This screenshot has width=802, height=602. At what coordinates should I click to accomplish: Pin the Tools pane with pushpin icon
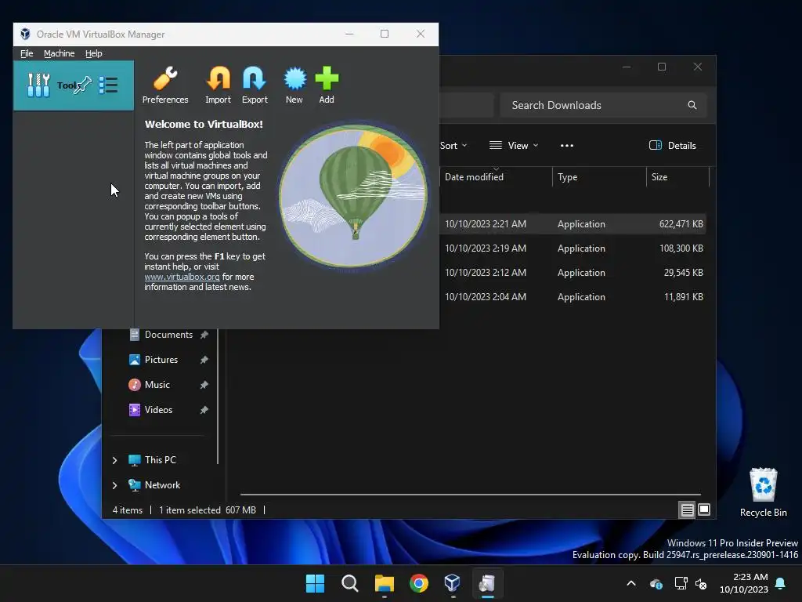(83, 85)
